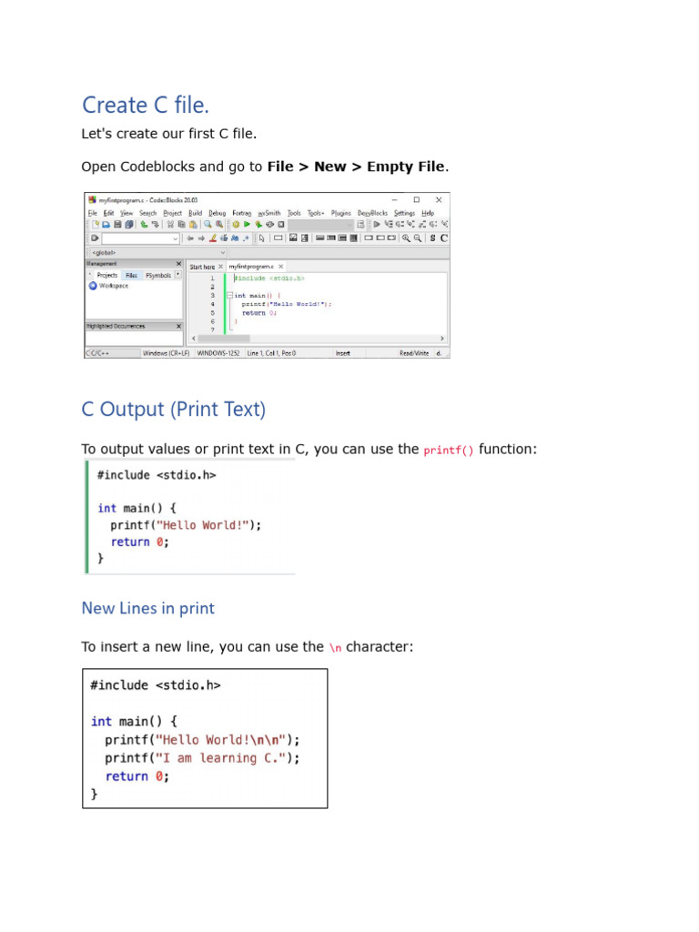Open the <global> scope dropdown
The height and width of the screenshot is (932, 699).
coord(223,253)
